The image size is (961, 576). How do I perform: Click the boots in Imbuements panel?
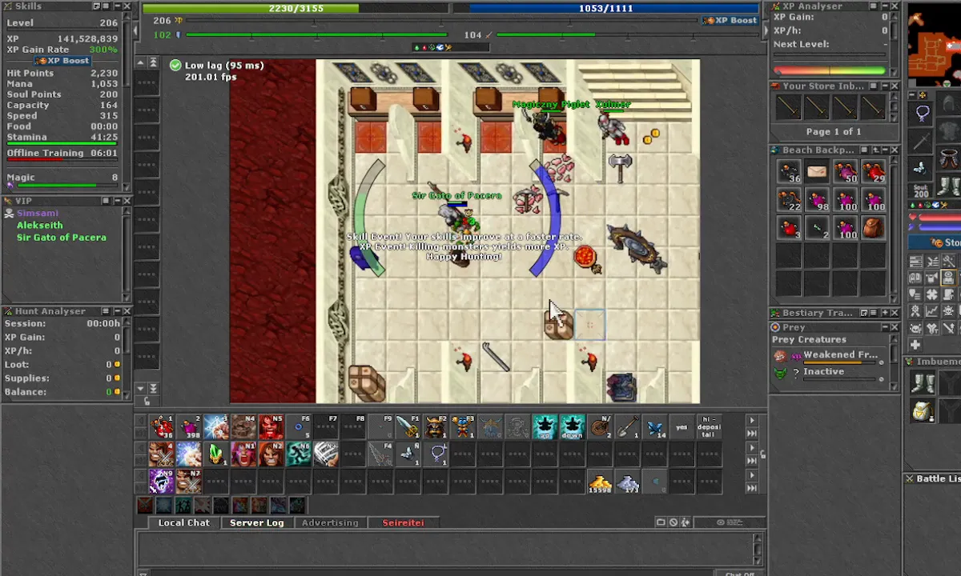pyautogui.click(x=923, y=384)
